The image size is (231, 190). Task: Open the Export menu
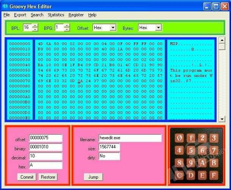tap(20, 15)
